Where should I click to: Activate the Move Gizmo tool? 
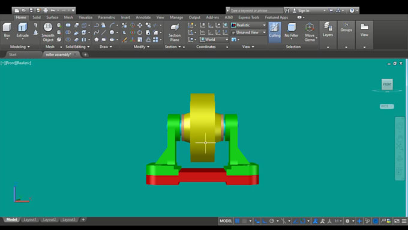(x=310, y=32)
